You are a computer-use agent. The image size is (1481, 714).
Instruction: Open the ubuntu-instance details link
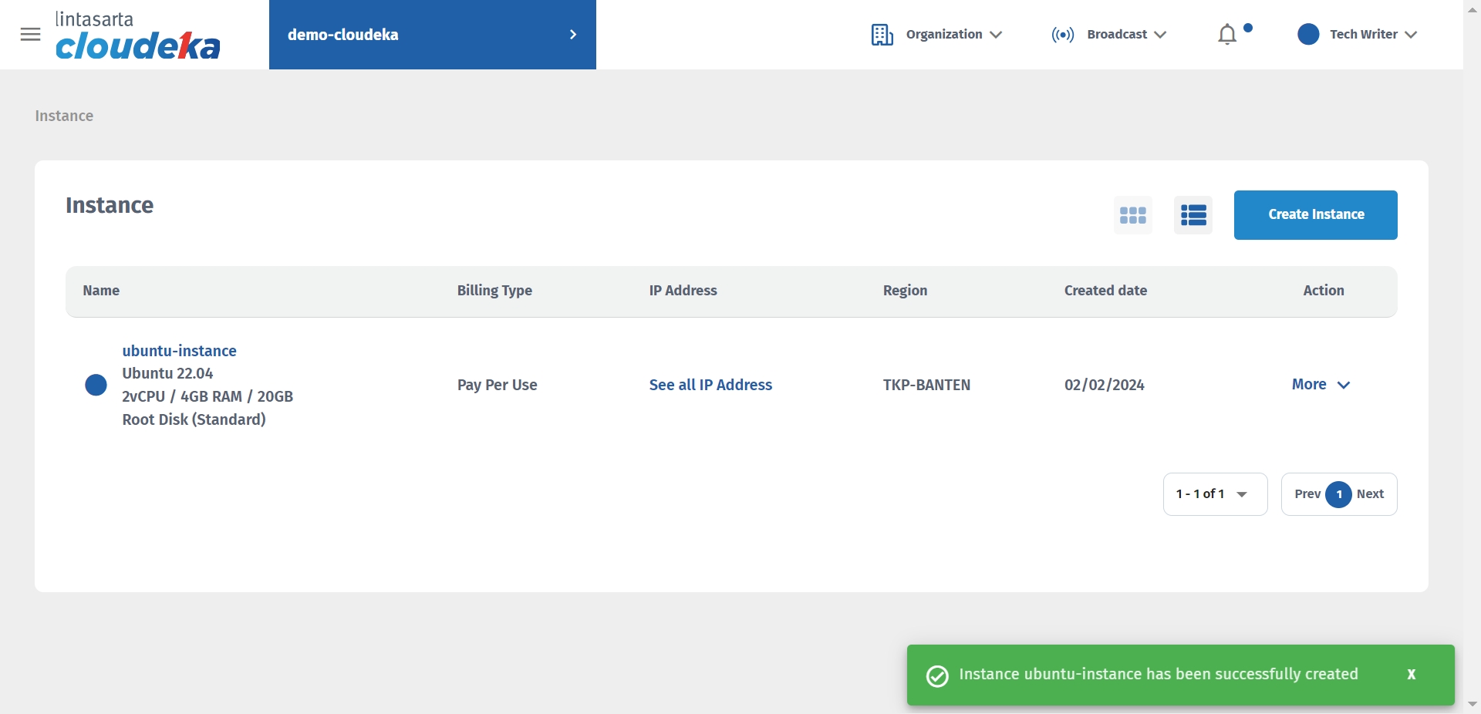click(179, 351)
